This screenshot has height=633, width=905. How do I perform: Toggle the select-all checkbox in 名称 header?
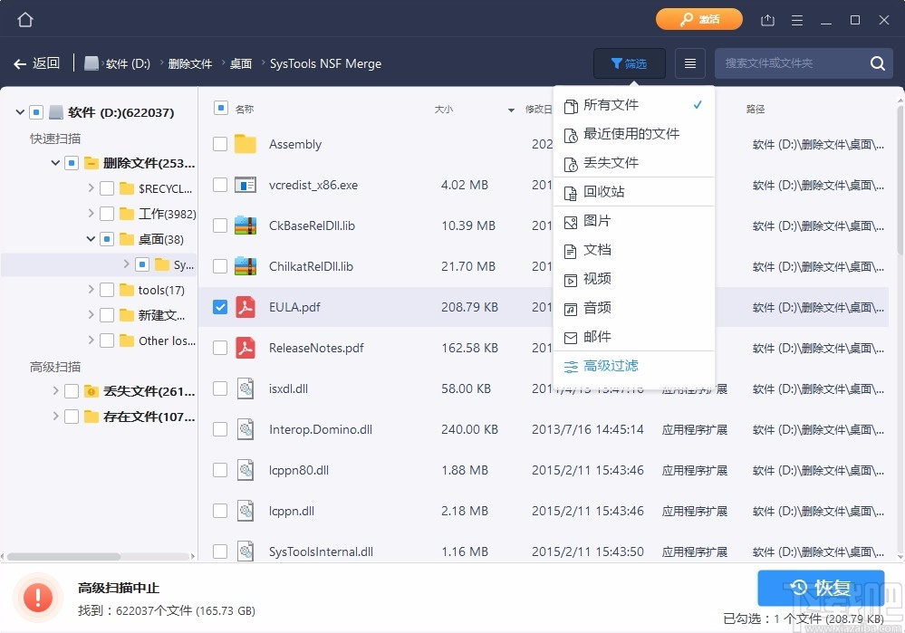point(219,108)
